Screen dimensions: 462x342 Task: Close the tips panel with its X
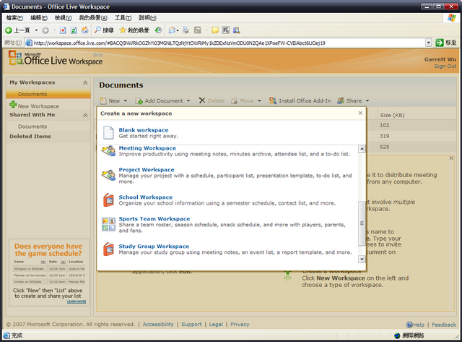[x=451, y=158]
